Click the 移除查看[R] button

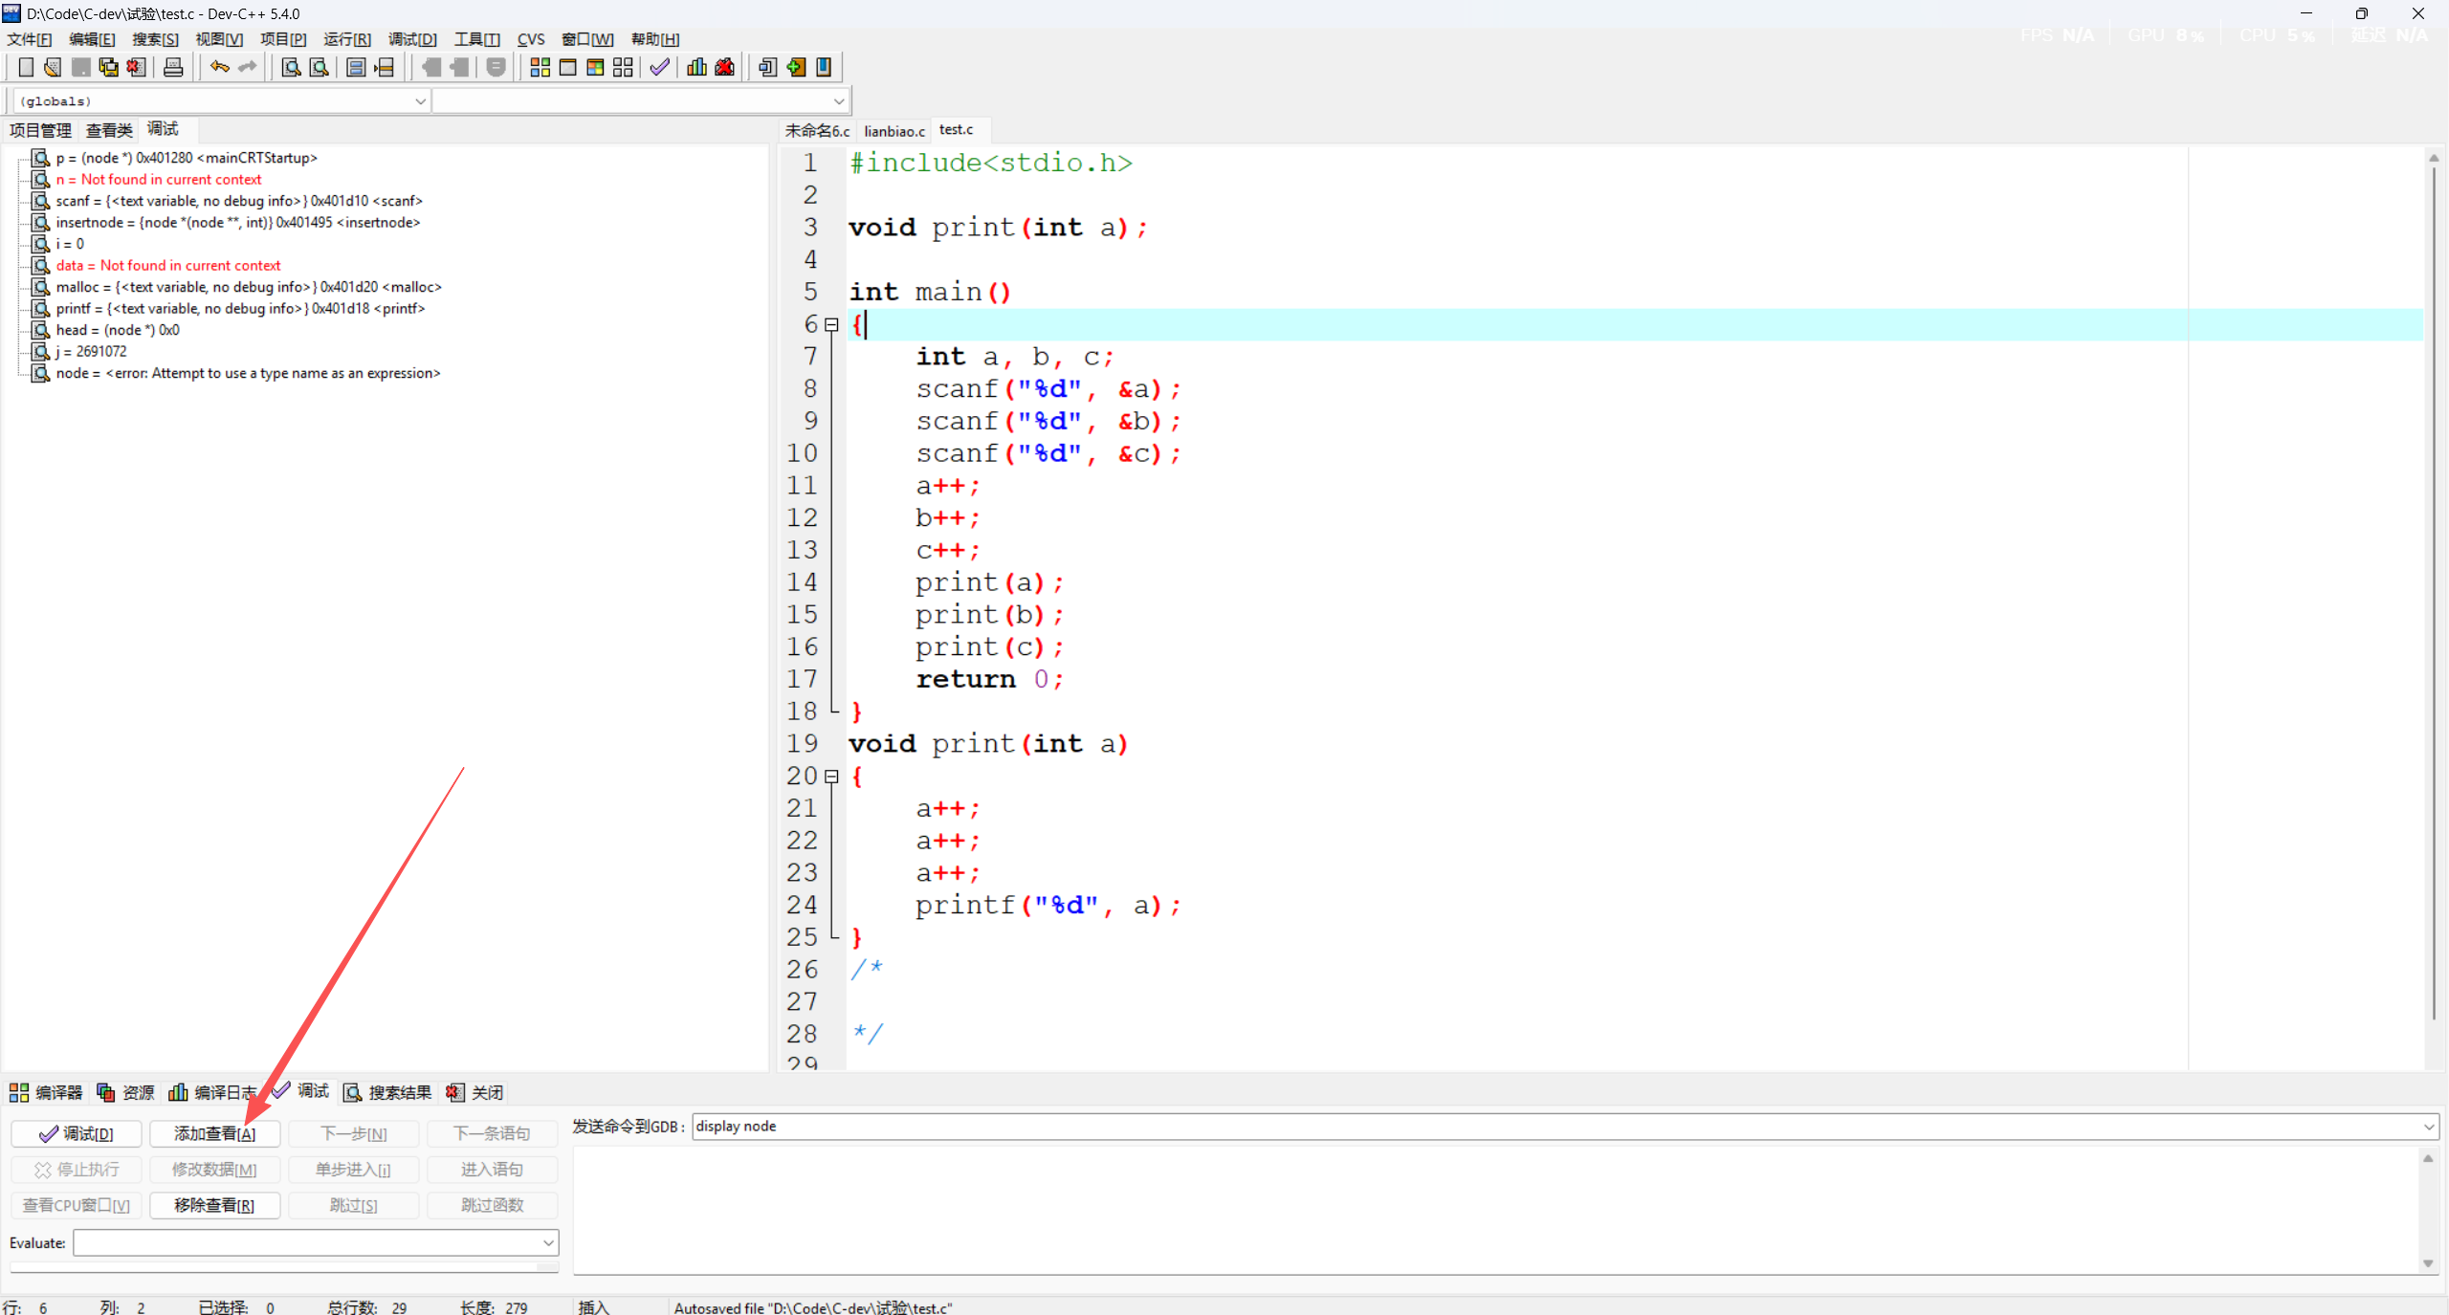pyautogui.click(x=214, y=1205)
